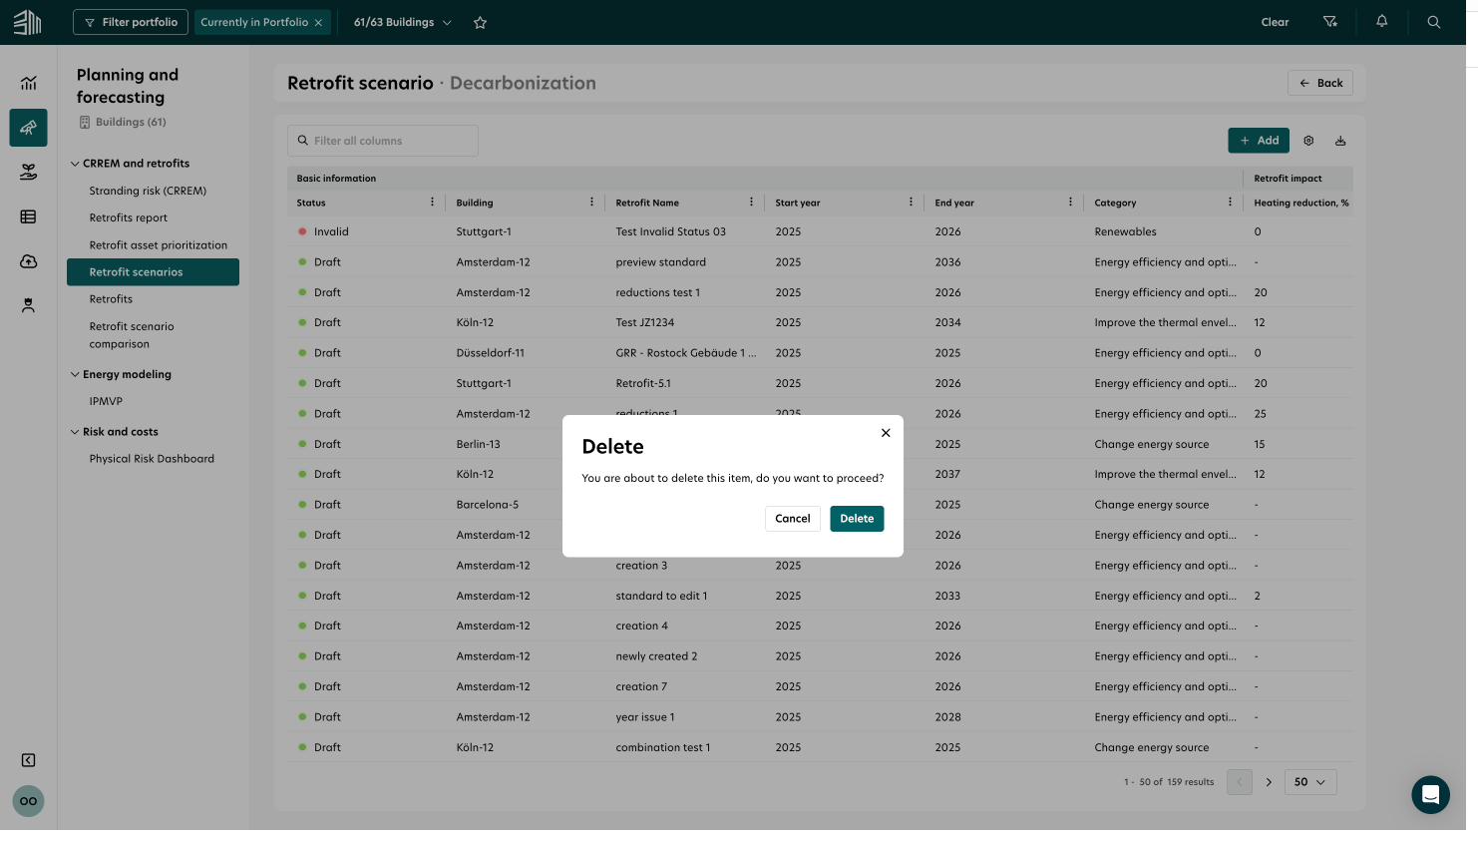The height and width of the screenshot is (841, 1478).
Task: Open the Status column options menu
Action: (432, 202)
